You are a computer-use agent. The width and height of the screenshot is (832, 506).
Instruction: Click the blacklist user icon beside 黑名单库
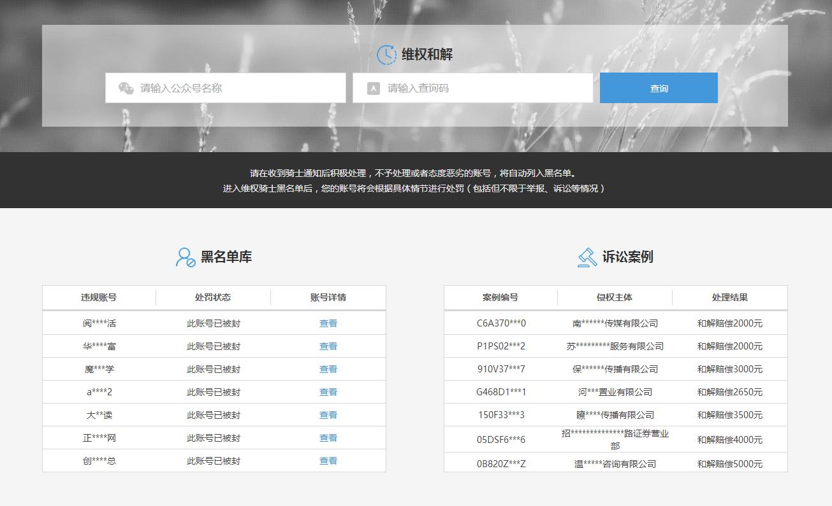point(186,257)
